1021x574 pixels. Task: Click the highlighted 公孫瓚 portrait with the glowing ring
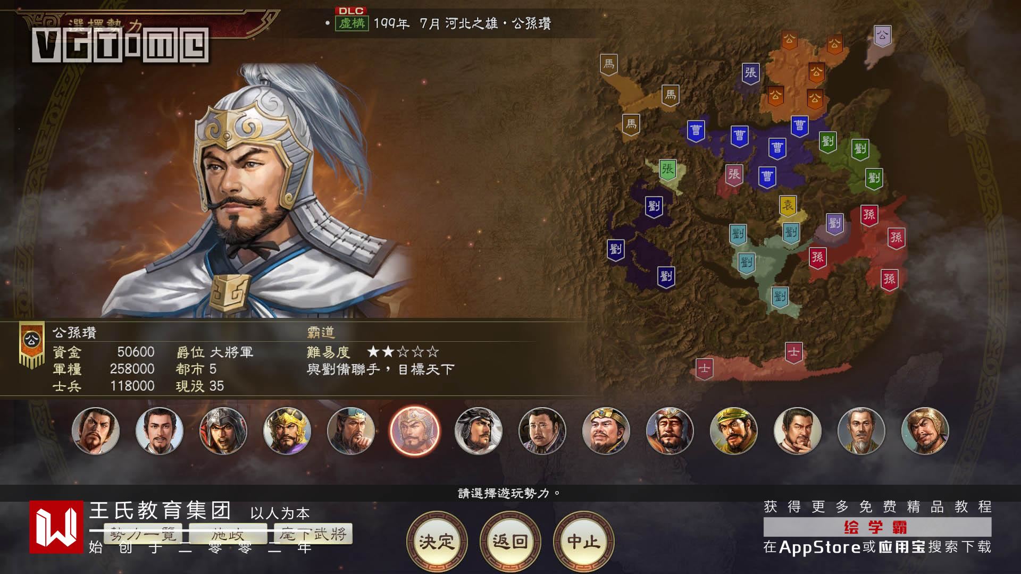(x=415, y=431)
